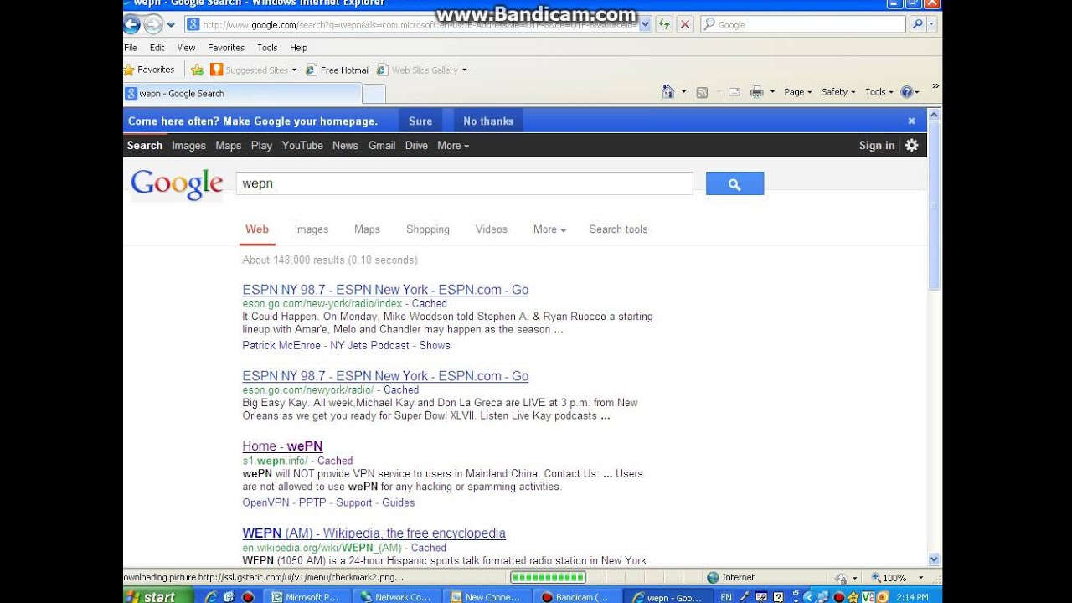
Task: Expand the address bar autocomplete dropdown
Action: 645,25
